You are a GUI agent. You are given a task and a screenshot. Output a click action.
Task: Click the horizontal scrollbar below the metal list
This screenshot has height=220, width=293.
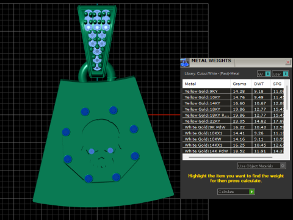pos(231,157)
